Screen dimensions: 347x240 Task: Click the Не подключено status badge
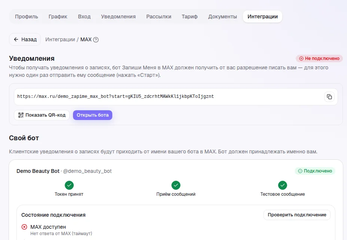click(x=319, y=58)
